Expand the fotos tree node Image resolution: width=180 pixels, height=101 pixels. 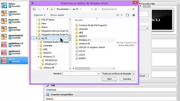(37, 24)
